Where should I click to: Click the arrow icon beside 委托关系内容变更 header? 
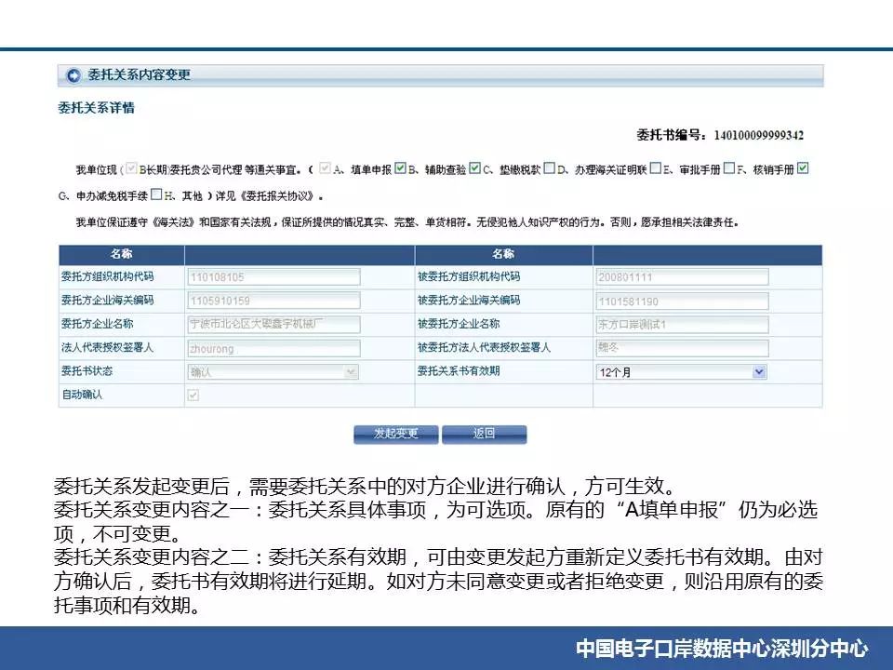[73, 75]
